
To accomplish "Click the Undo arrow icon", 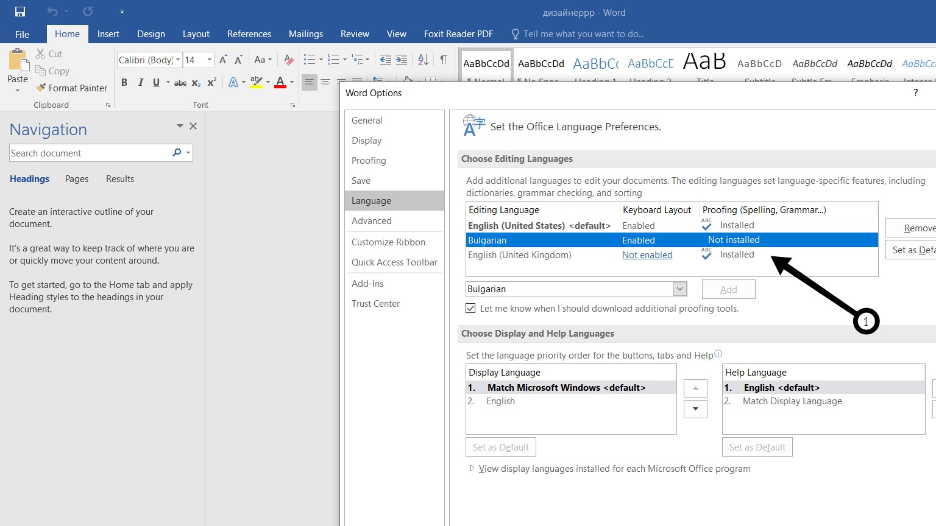I will point(52,12).
